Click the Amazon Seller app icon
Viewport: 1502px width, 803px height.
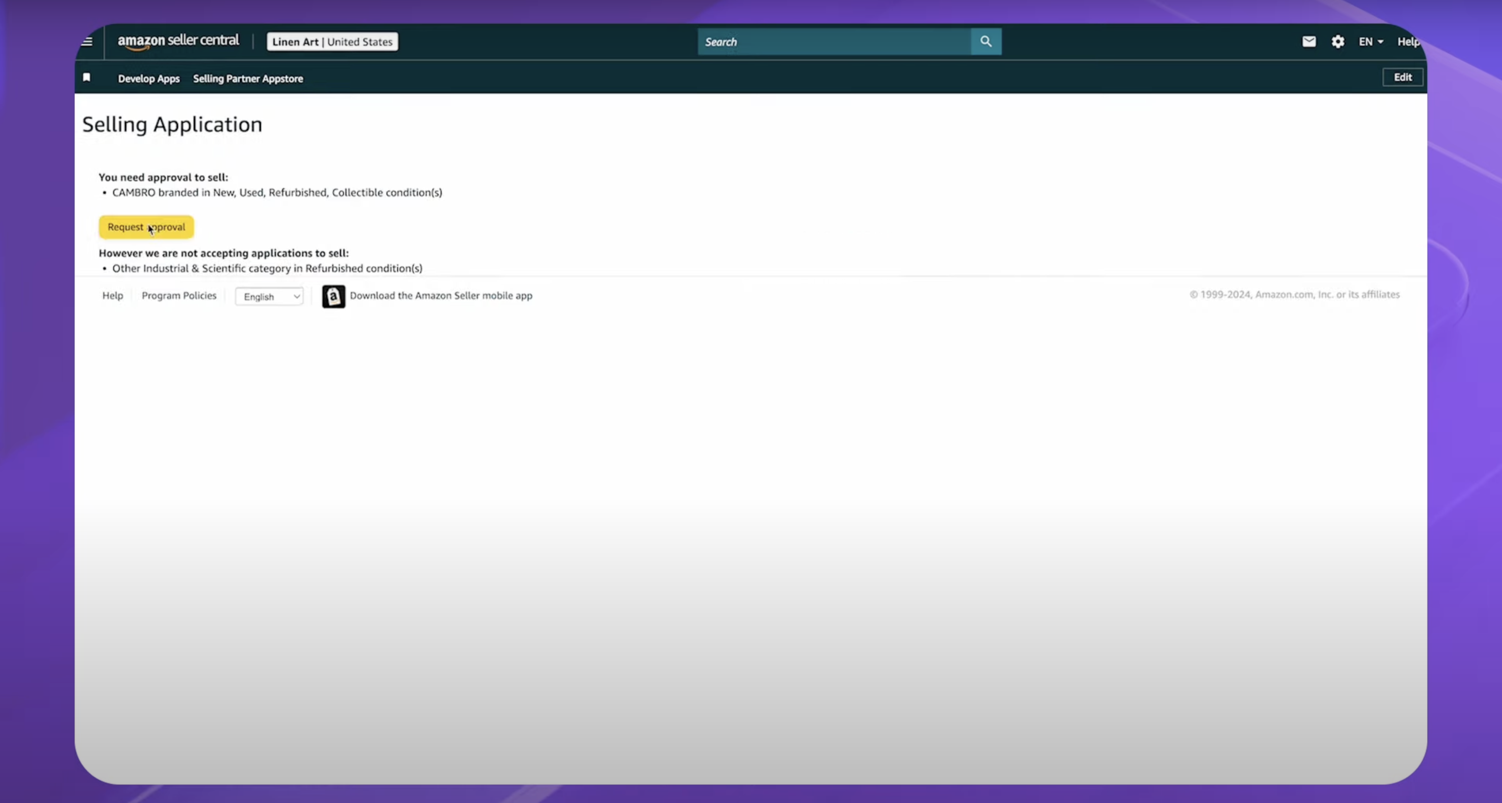[x=333, y=296]
